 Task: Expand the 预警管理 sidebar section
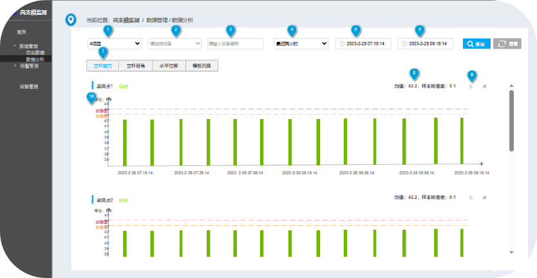pyautogui.click(x=15, y=66)
